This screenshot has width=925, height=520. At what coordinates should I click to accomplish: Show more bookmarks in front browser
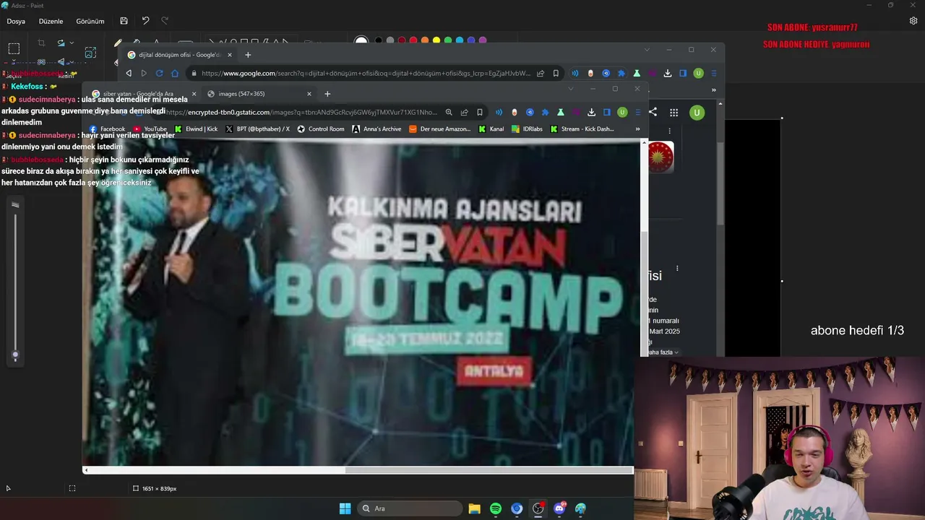point(637,129)
